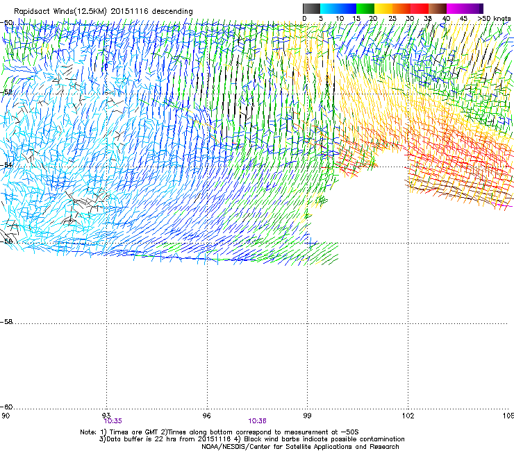Click the '-50' latitude axis label
This screenshot has width=514, height=451.
pyautogui.click(x=7, y=23)
